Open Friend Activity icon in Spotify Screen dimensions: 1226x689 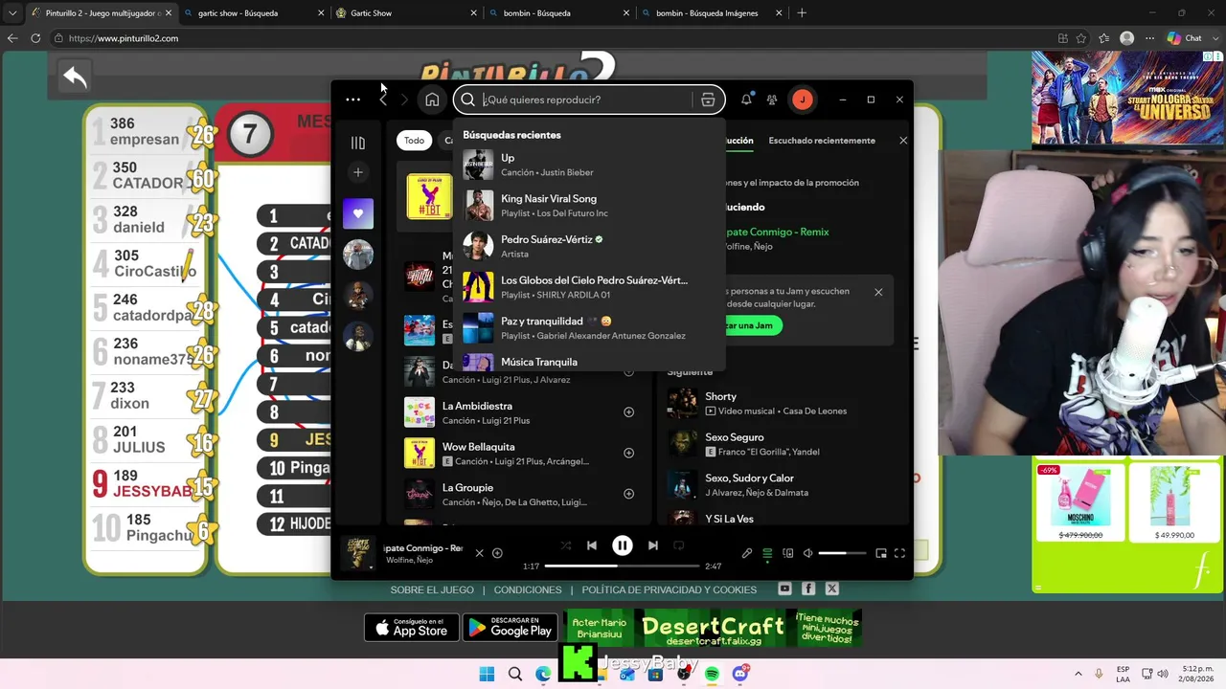pyautogui.click(x=772, y=100)
